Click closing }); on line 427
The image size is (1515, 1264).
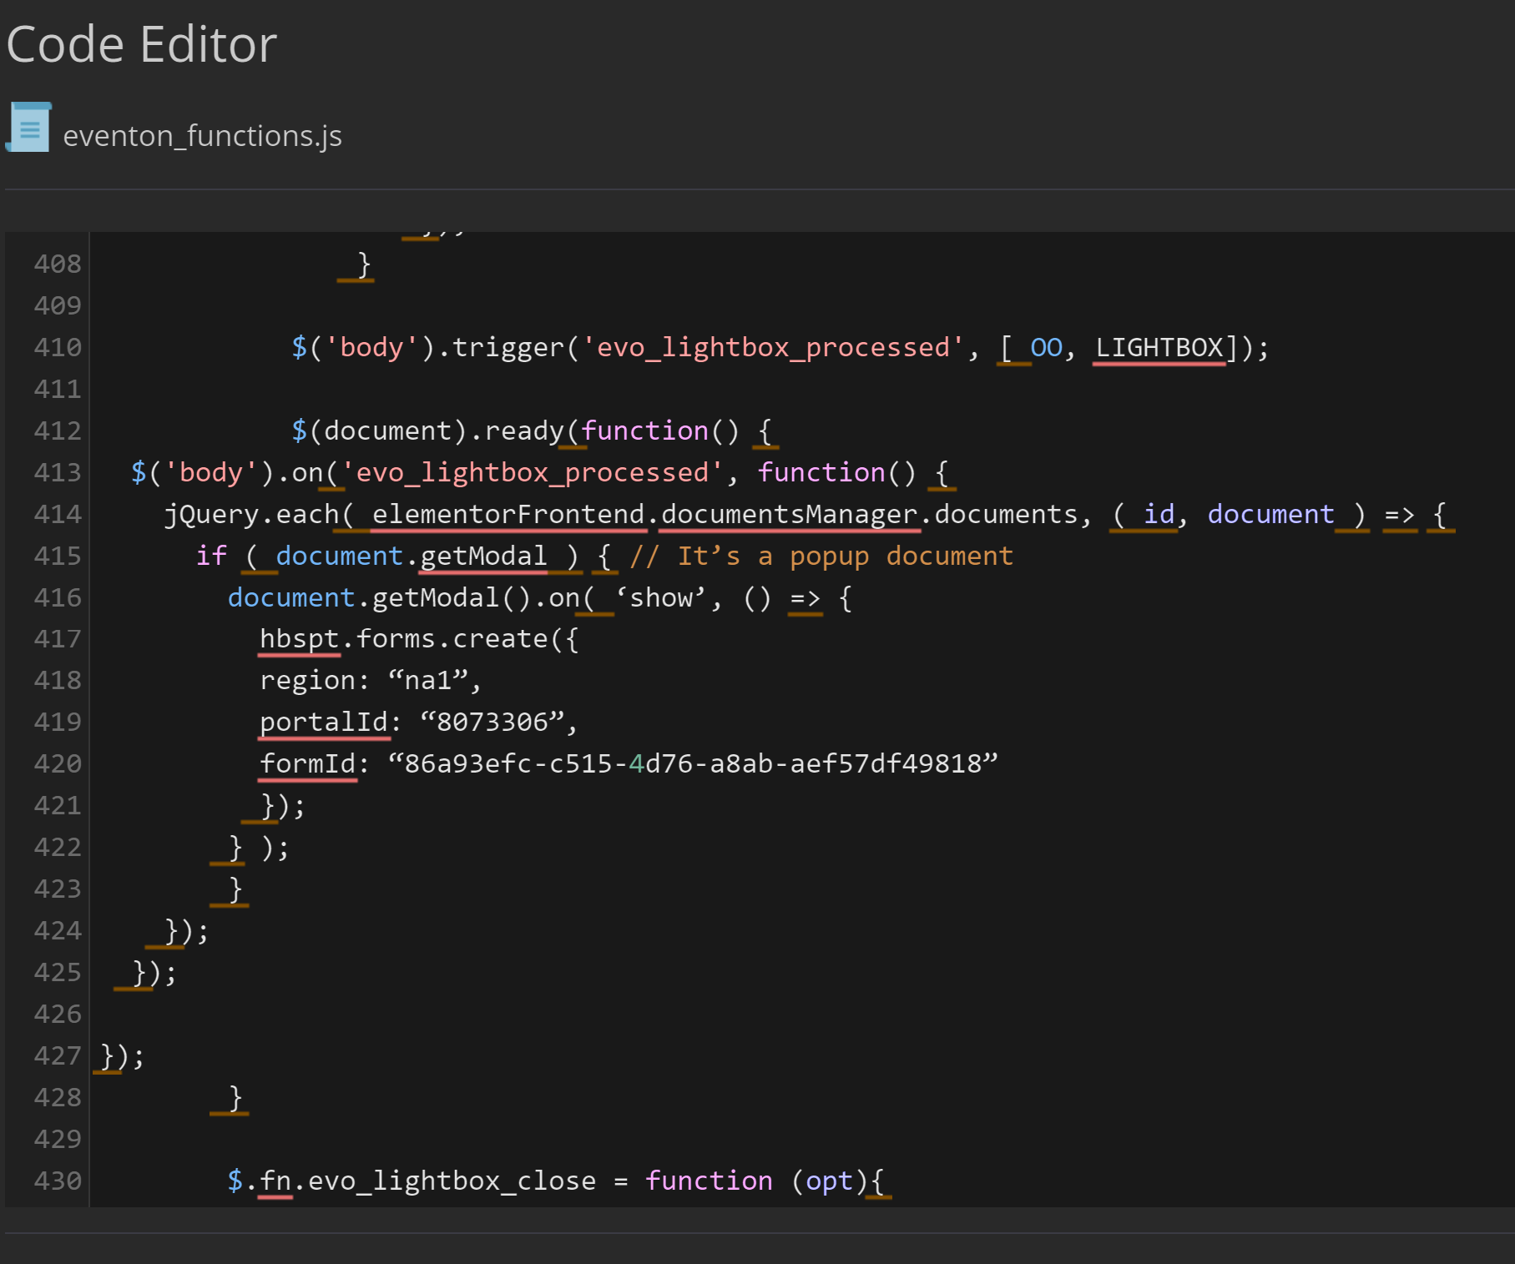[x=122, y=1056]
